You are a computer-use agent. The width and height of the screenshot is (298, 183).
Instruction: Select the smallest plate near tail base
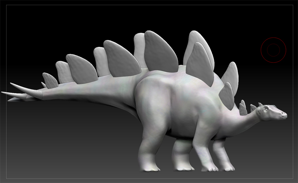[50, 80]
